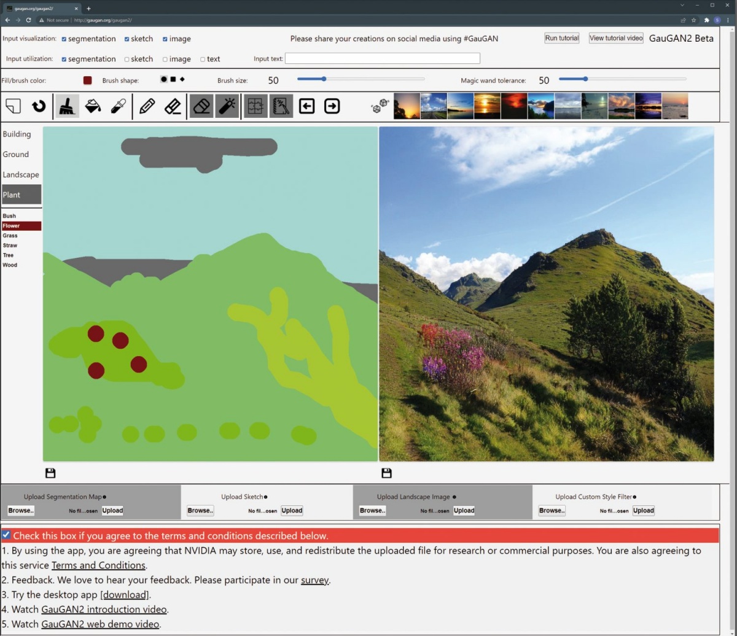
Task: Open the Landscape label category
Action: pyautogui.click(x=21, y=174)
